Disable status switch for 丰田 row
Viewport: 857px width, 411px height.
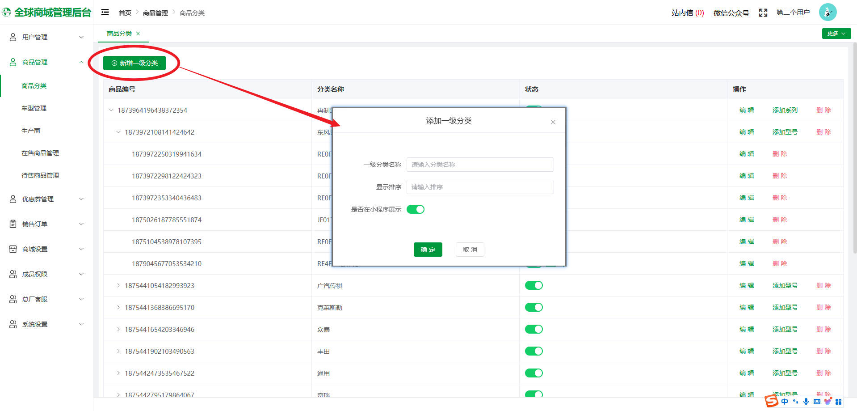point(534,351)
